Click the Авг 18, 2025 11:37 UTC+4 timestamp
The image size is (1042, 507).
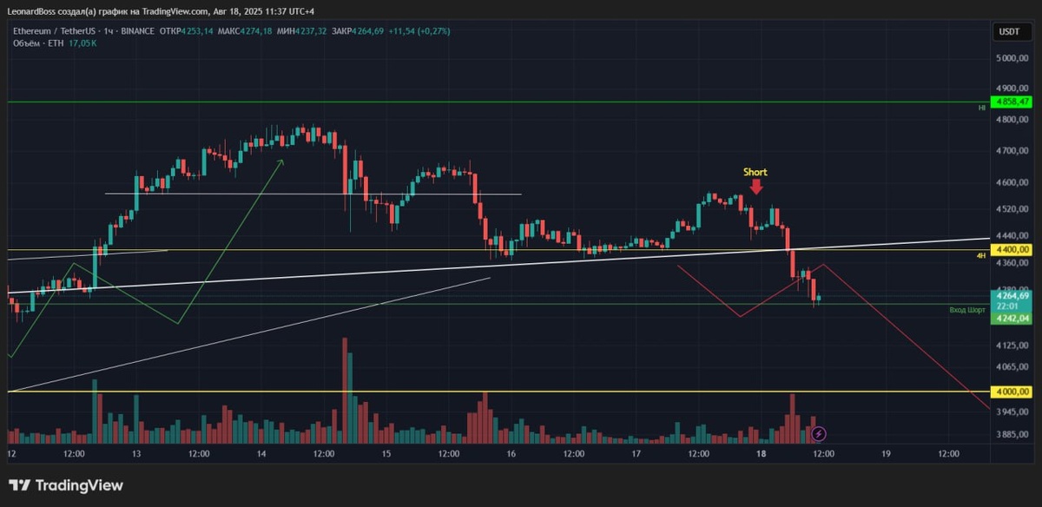click(265, 11)
